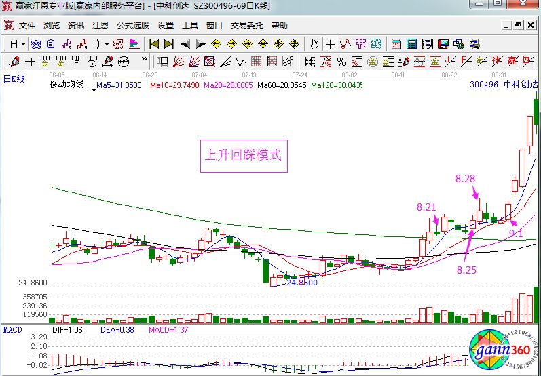This screenshot has width=541, height=376.
Task: Click the 移动均线 indicator label
Action: (67, 85)
